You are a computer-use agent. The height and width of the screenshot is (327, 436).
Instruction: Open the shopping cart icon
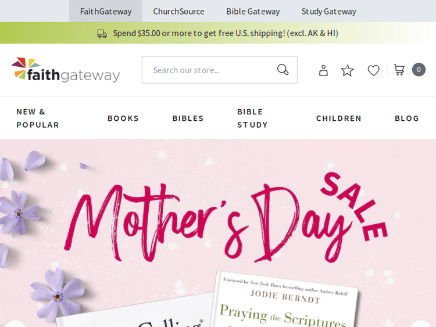(399, 70)
